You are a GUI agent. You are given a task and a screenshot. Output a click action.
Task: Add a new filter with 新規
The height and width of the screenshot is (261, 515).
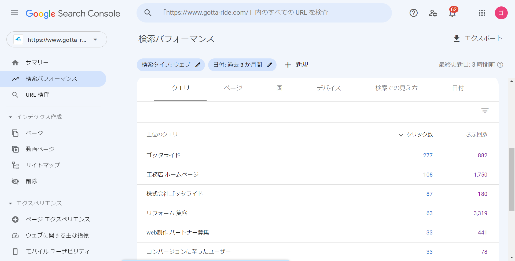click(x=296, y=65)
